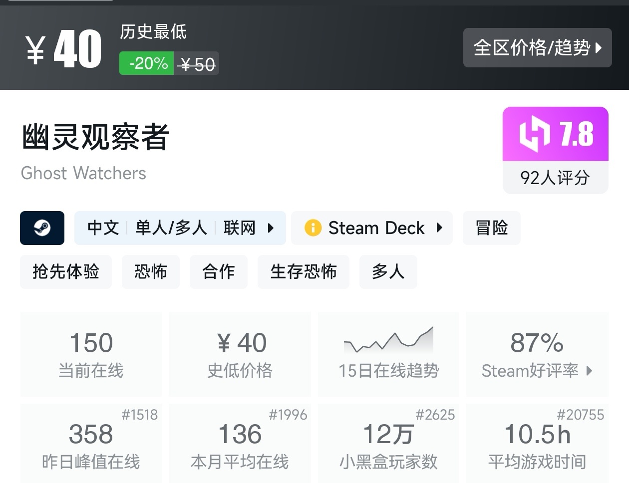Tap the 小黑盒玩家数 12万 tile

[388, 444]
